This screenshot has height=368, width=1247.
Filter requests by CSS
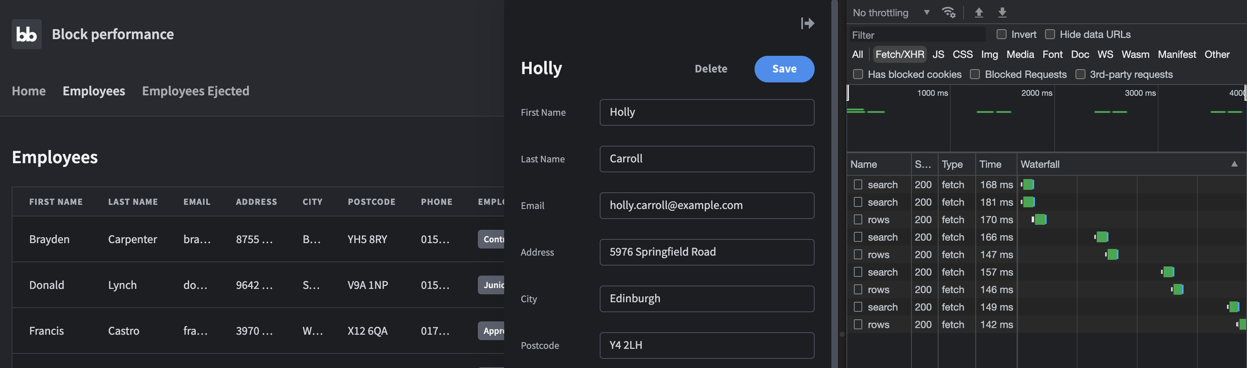coord(962,55)
